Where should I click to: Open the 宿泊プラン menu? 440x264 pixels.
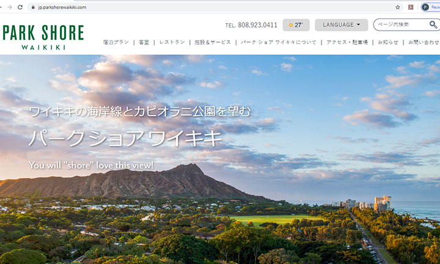pos(116,42)
